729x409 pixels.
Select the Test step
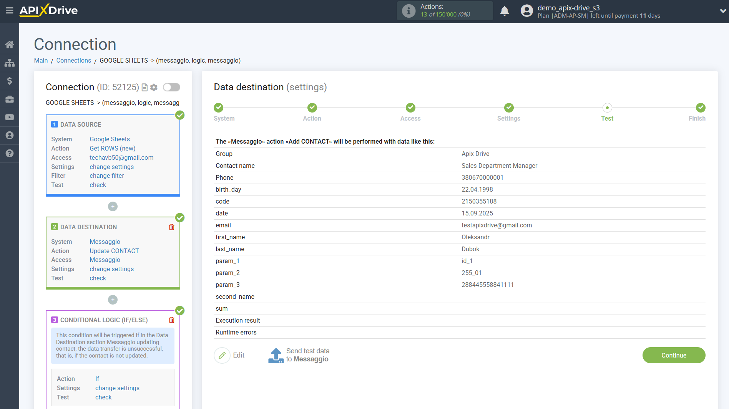click(x=607, y=108)
